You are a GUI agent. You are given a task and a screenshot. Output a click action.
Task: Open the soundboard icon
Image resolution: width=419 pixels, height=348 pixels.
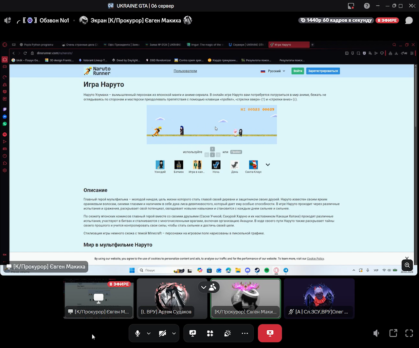(x=228, y=333)
